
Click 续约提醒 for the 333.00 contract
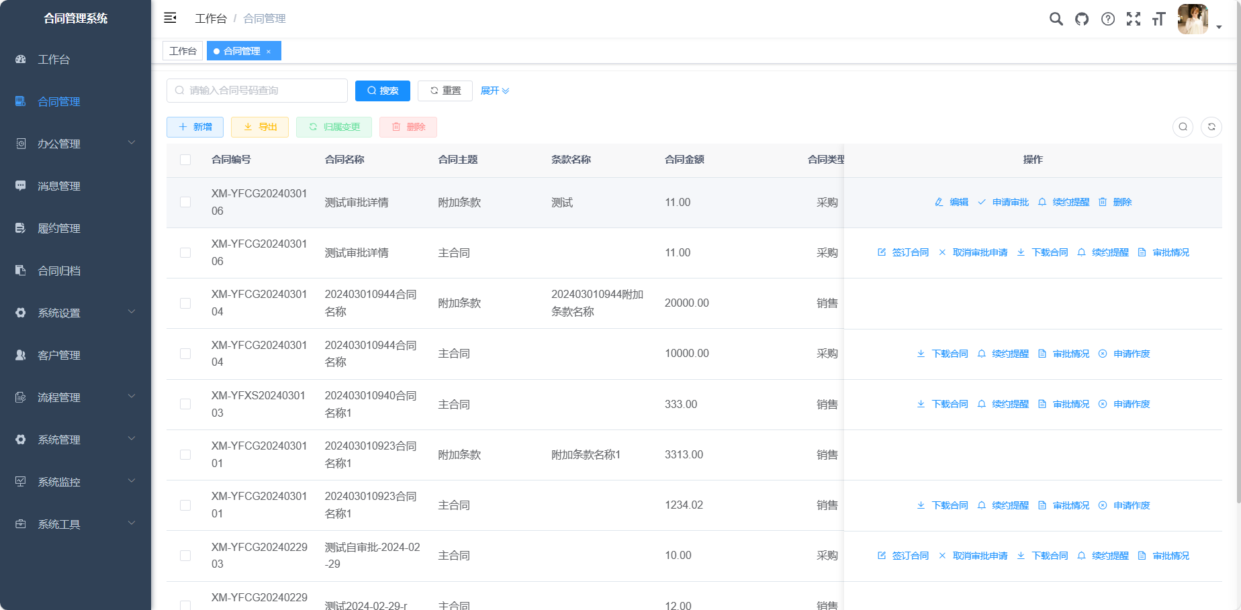[1003, 404]
